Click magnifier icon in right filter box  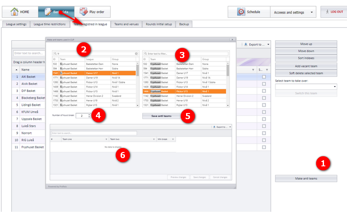tap(145, 53)
